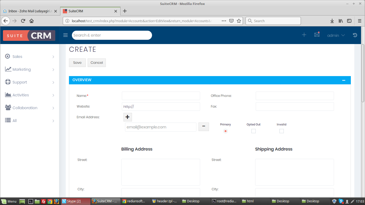
Task: Check the Opted Out checkbox
Action: tap(254, 131)
